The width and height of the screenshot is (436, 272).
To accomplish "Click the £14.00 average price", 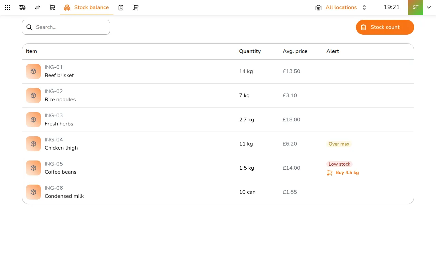I will click(x=292, y=168).
